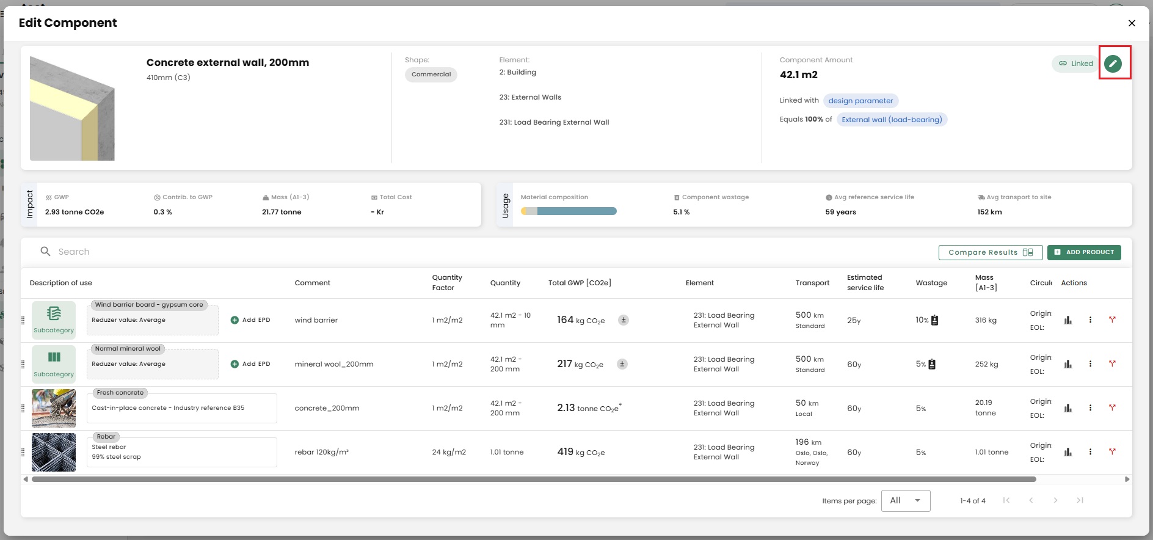
Task: Click red split icon in rebar row
Action: [x=1112, y=452]
